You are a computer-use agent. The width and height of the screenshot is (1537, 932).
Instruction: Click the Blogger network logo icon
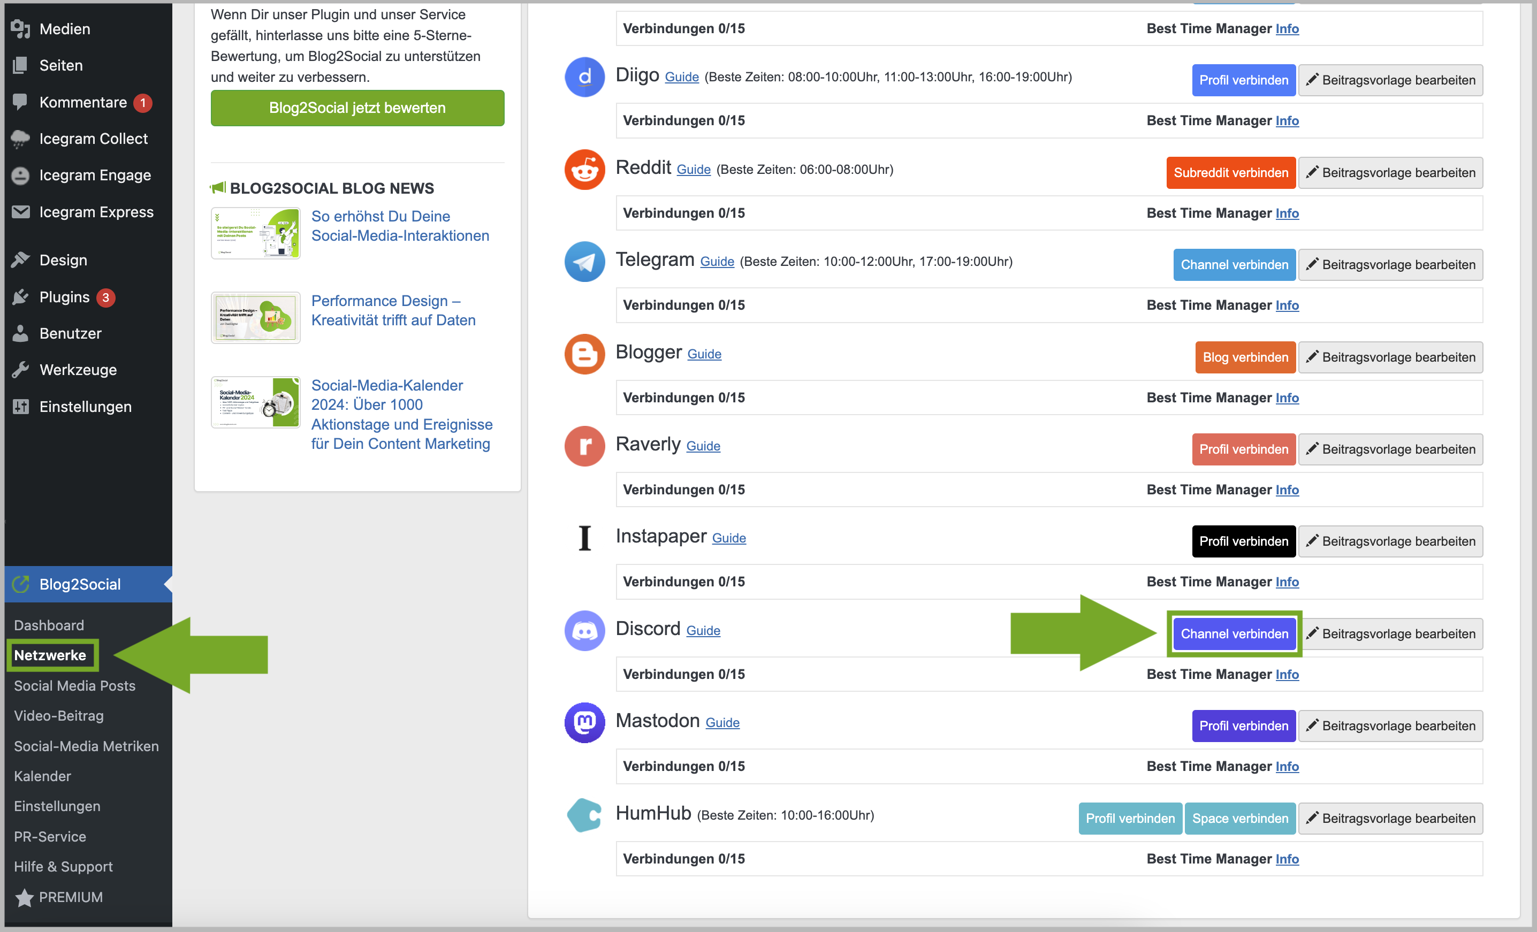pyautogui.click(x=584, y=354)
